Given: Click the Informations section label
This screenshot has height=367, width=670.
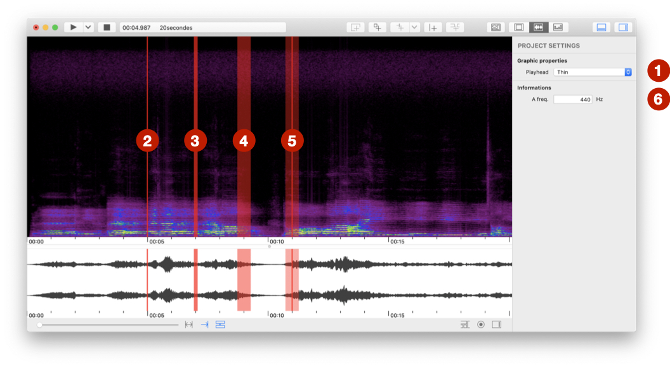Looking at the screenshot, I should [x=534, y=87].
